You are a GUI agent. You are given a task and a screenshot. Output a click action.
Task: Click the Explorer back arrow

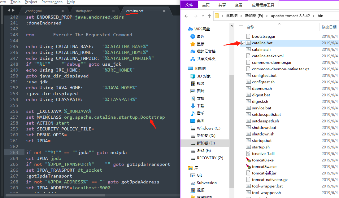click(186, 16)
